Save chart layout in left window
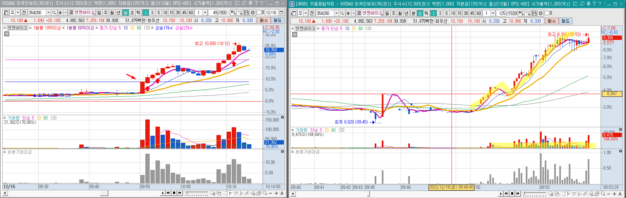Viewport: 626px width, 198px height. click(246, 13)
